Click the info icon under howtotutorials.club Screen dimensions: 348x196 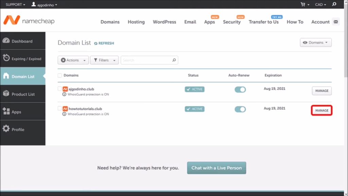click(x=64, y=114)
